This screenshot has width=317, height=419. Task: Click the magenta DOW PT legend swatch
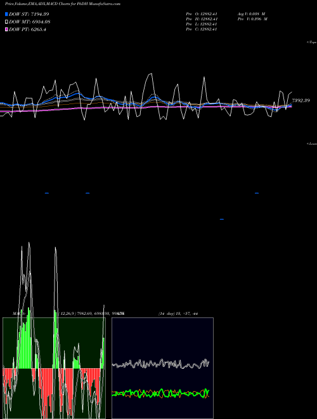click(x=6, y=30)
